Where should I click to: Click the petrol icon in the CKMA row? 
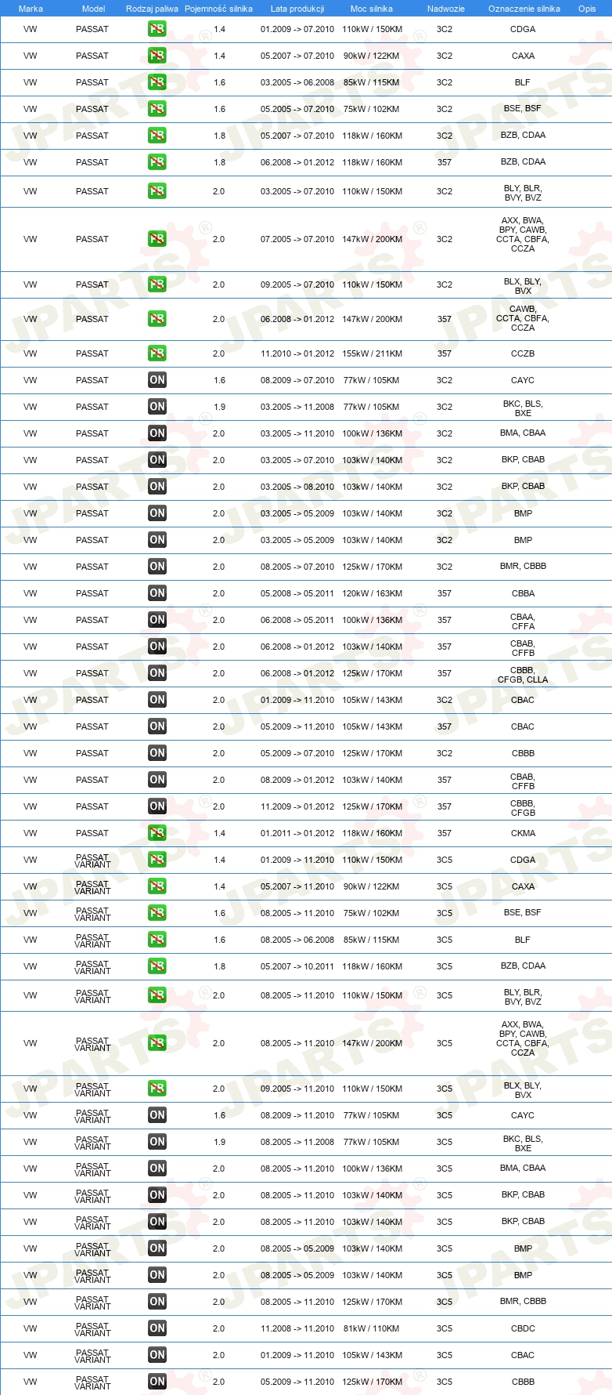coord(157,833)
